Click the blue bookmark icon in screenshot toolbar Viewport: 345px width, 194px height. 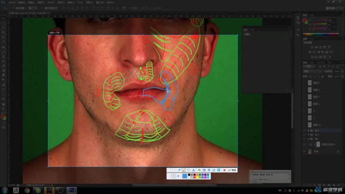[x=218, y=170]
